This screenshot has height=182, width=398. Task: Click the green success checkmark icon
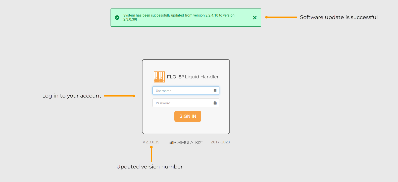(x=117, y=18)
